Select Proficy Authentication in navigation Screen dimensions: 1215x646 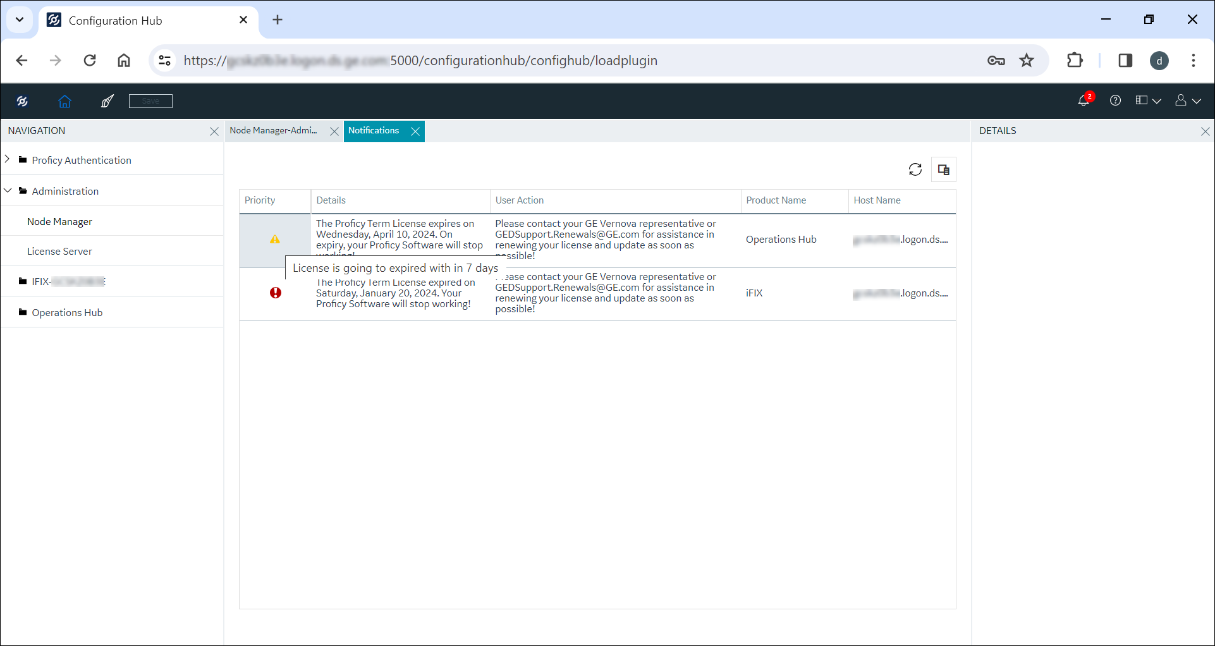click(82, 161)
